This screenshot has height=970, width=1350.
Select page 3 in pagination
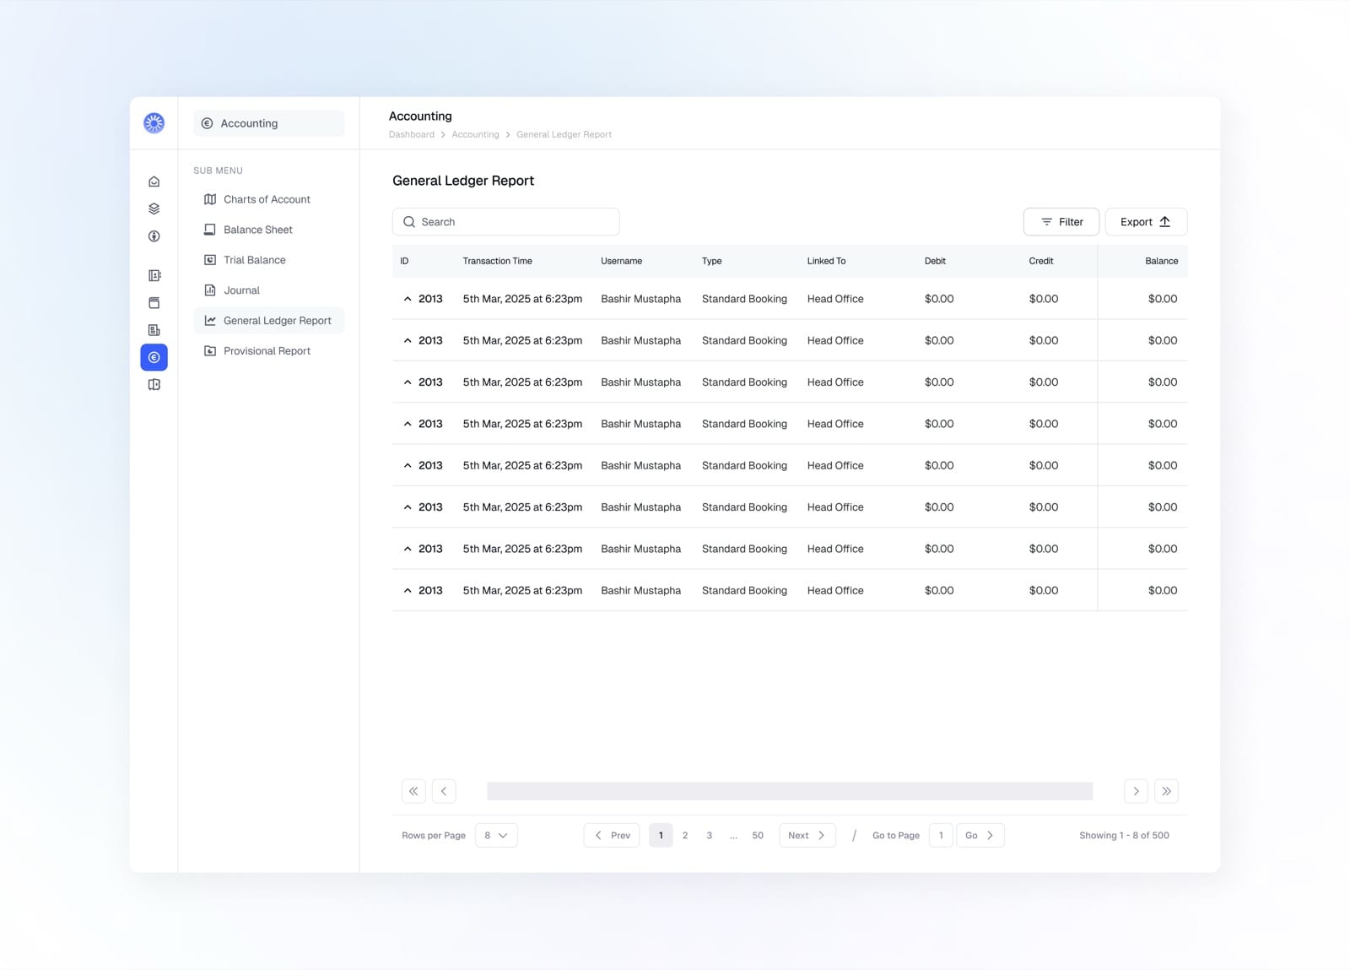coord(710,835)
